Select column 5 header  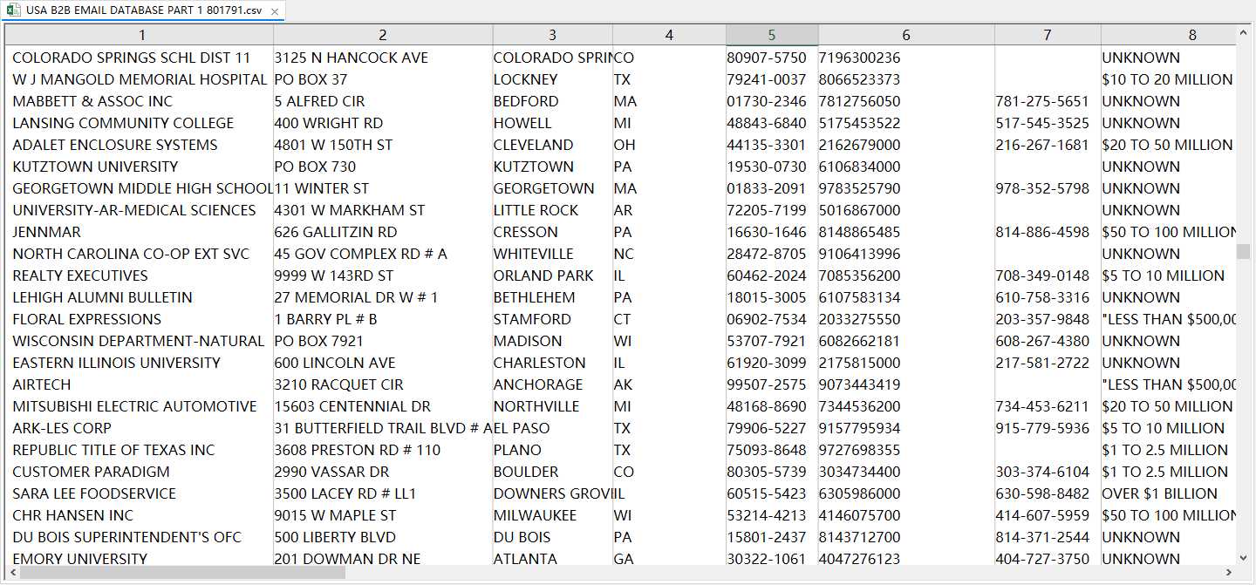[x=772, y=35]
